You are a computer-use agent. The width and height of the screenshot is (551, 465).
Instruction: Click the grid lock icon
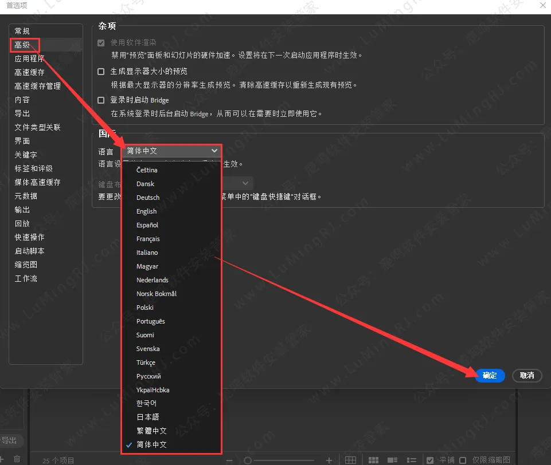pos(350,460)
